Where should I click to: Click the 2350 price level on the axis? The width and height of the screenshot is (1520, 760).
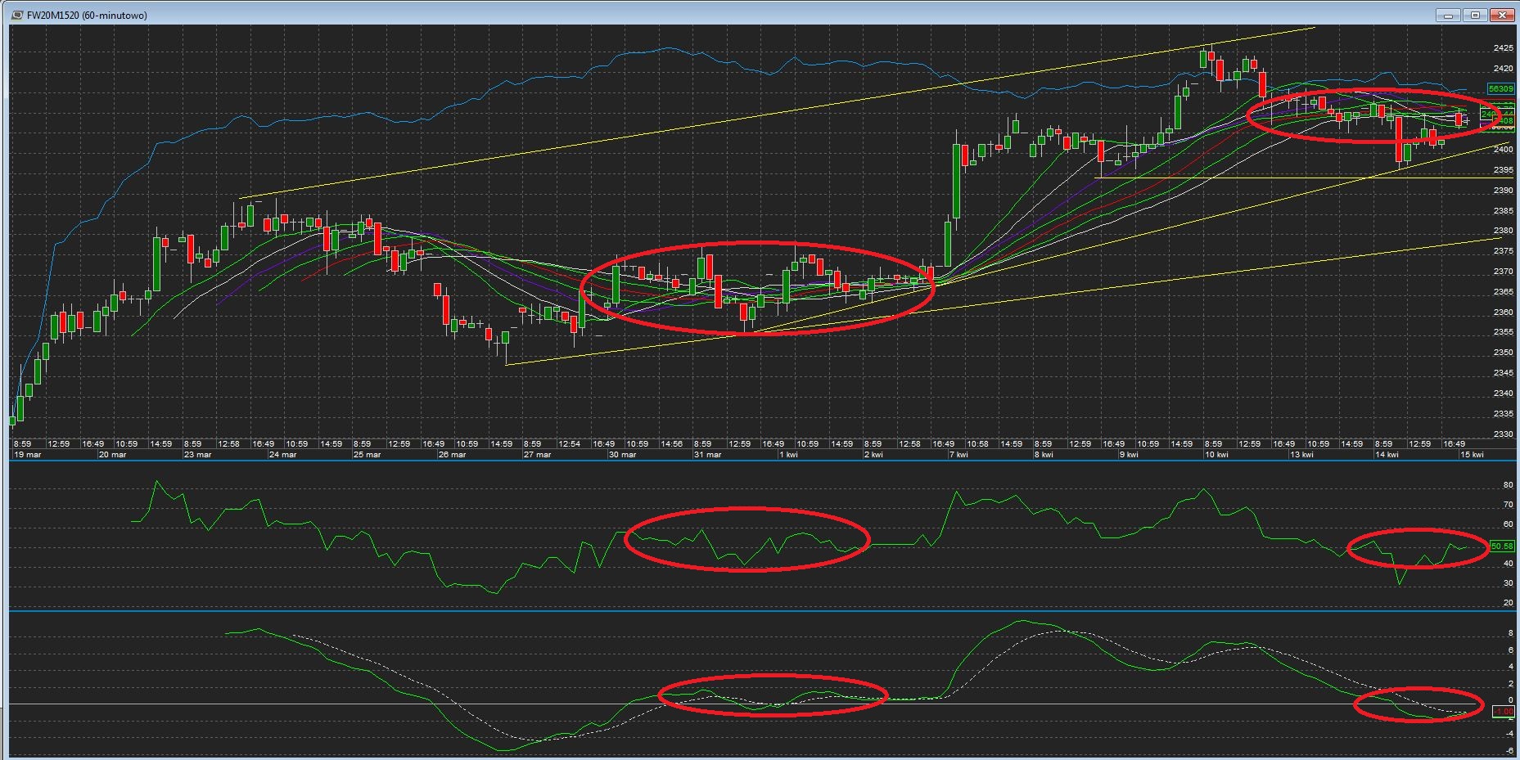1503,353
